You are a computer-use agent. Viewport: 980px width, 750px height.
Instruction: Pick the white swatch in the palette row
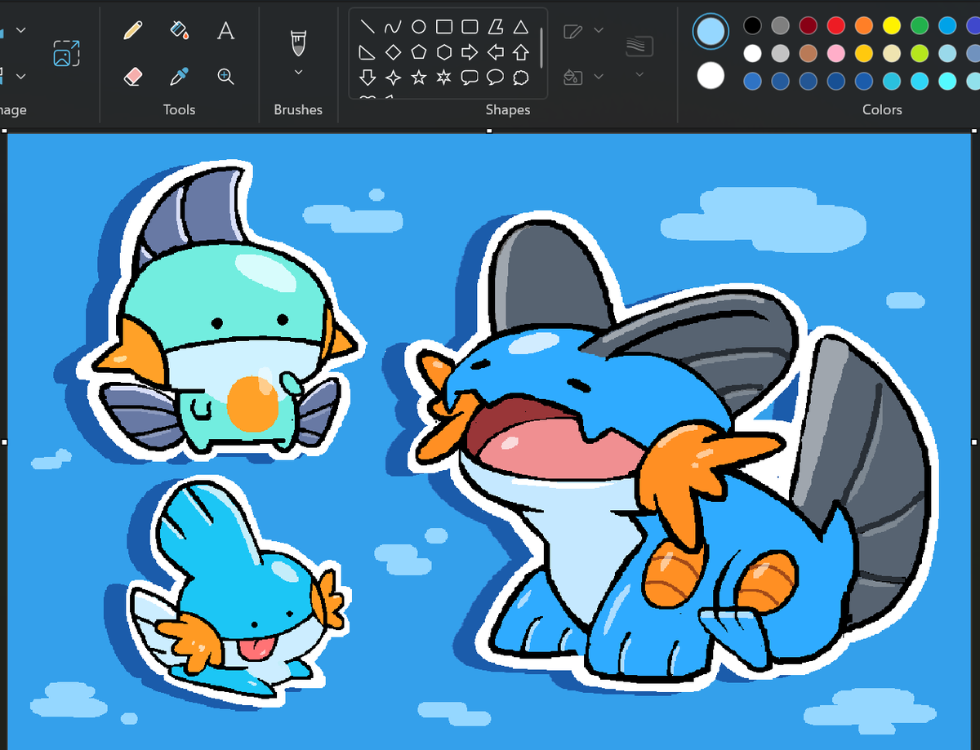tap(753, 54)
